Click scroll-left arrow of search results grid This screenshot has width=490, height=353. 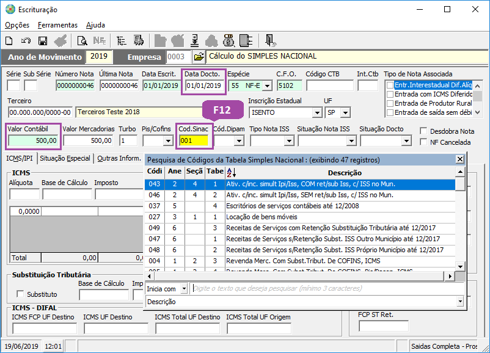[149, 276]
